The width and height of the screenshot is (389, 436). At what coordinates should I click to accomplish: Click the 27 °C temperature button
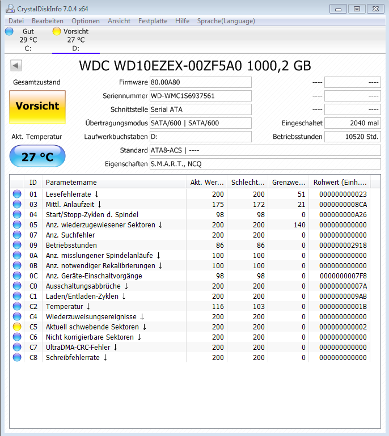pos(37,156)
